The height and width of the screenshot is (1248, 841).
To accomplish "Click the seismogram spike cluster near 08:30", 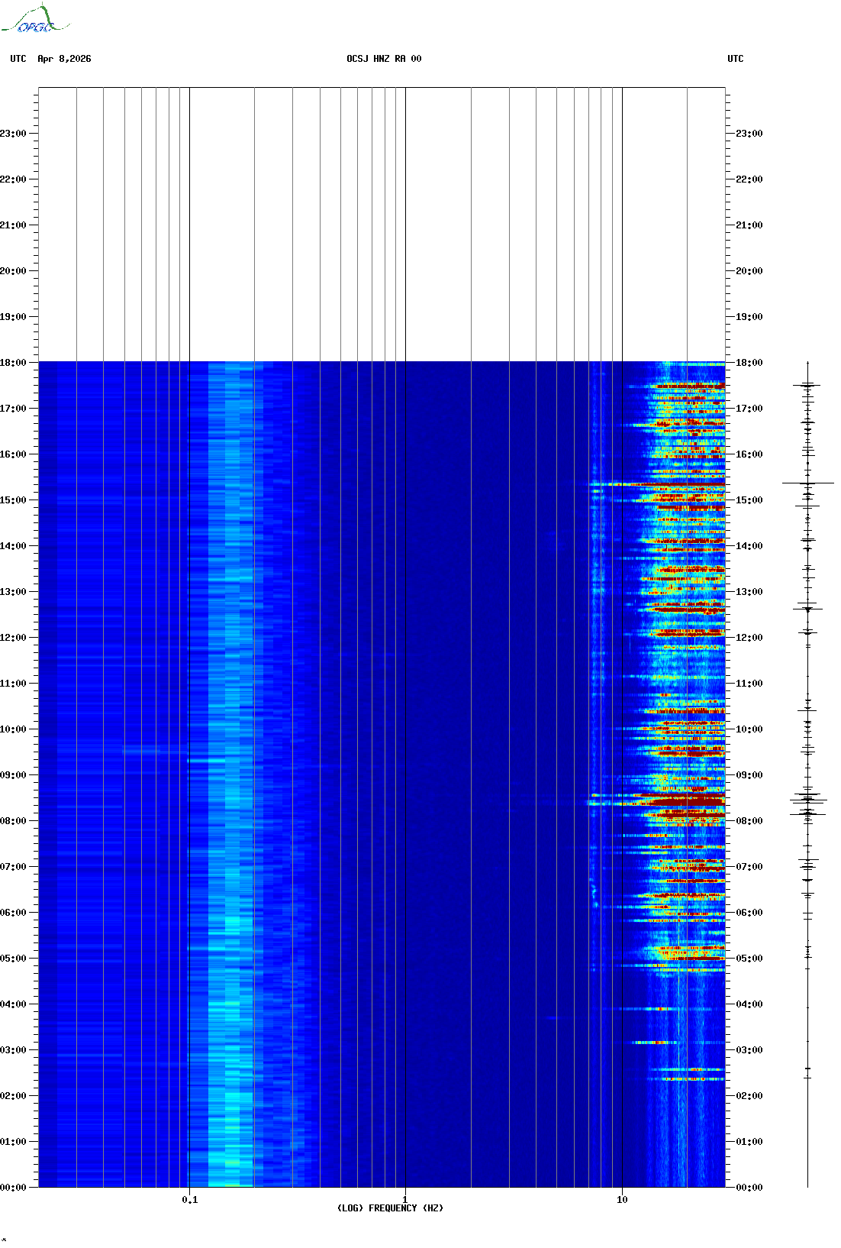I will point(808,800).
